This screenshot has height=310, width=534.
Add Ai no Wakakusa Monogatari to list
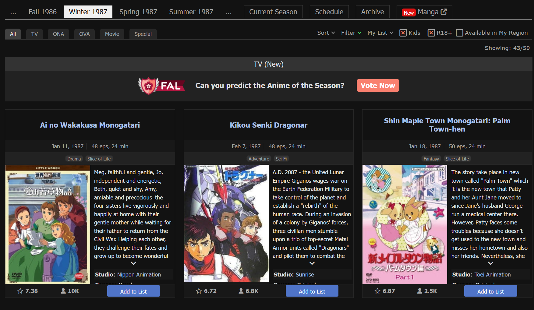coord(133,291)
